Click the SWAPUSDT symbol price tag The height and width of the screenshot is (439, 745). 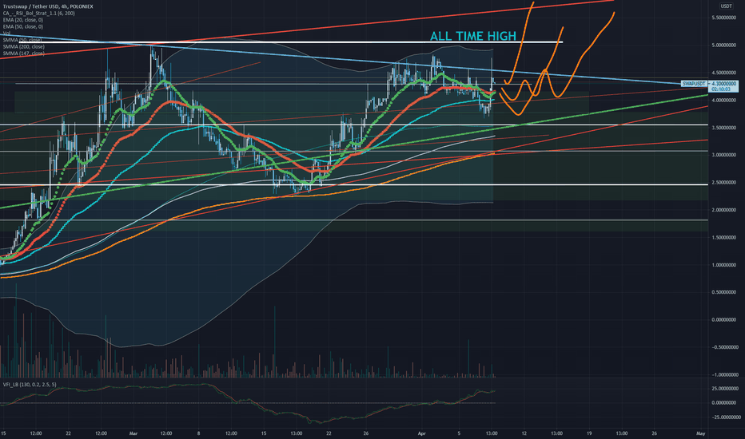(694, 84)
